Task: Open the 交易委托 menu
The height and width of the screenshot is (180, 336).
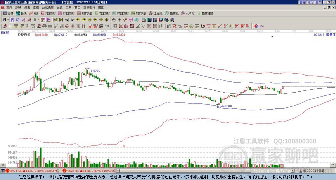Action: click(x=89, y=8)
